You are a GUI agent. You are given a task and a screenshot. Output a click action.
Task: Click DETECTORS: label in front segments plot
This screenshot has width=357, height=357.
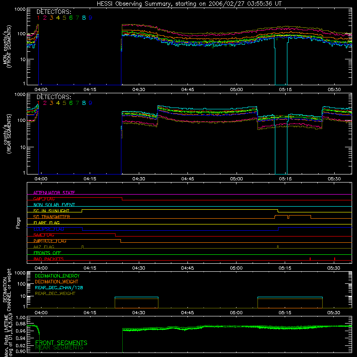coord(54,12)
